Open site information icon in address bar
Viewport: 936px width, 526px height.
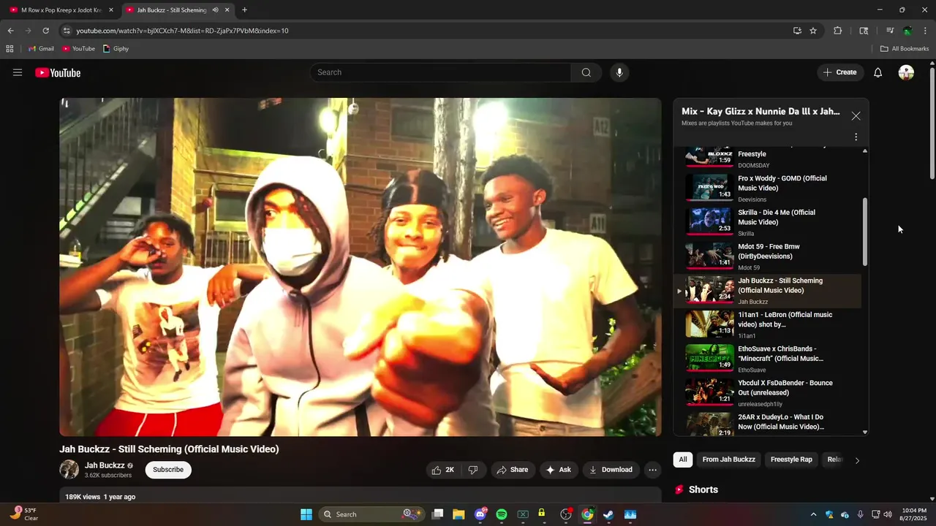pyautogui.click(x=67, y=31)
